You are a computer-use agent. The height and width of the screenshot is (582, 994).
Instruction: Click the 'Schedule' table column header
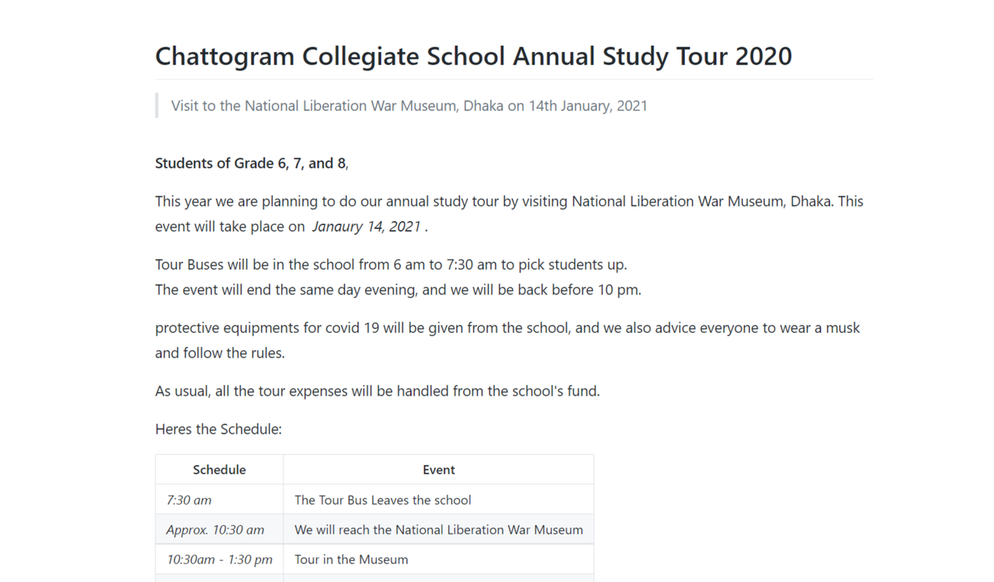point(220,469)
